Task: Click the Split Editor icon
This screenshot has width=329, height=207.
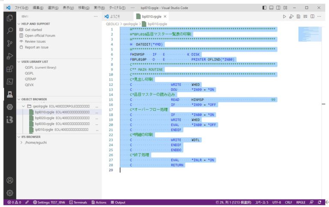Action: tap(312, 16)
